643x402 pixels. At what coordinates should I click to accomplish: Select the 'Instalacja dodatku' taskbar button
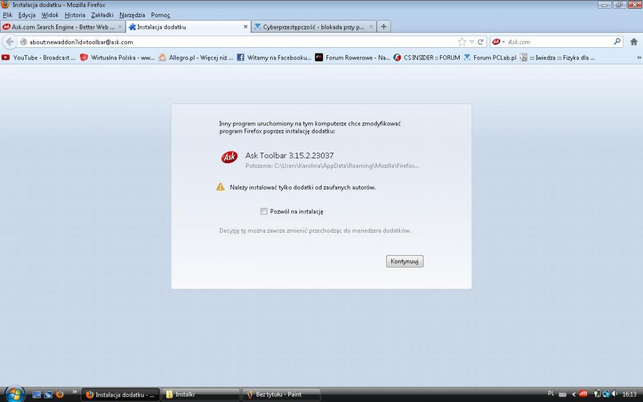coord(121,394)
